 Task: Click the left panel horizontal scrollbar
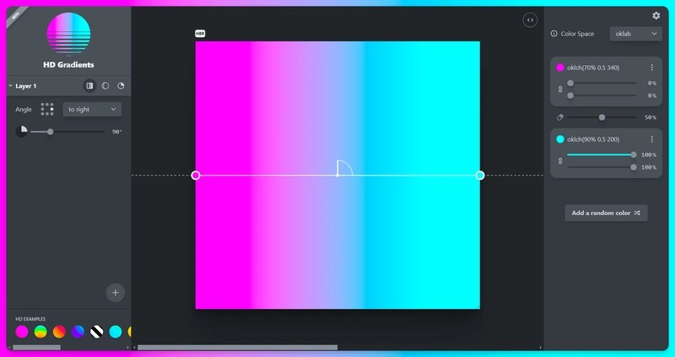tap(36, 348)
